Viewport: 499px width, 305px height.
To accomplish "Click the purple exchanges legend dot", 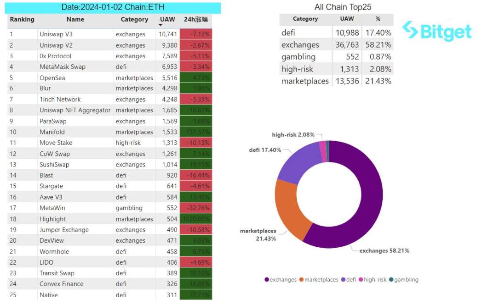I will [x=267, y=280].
